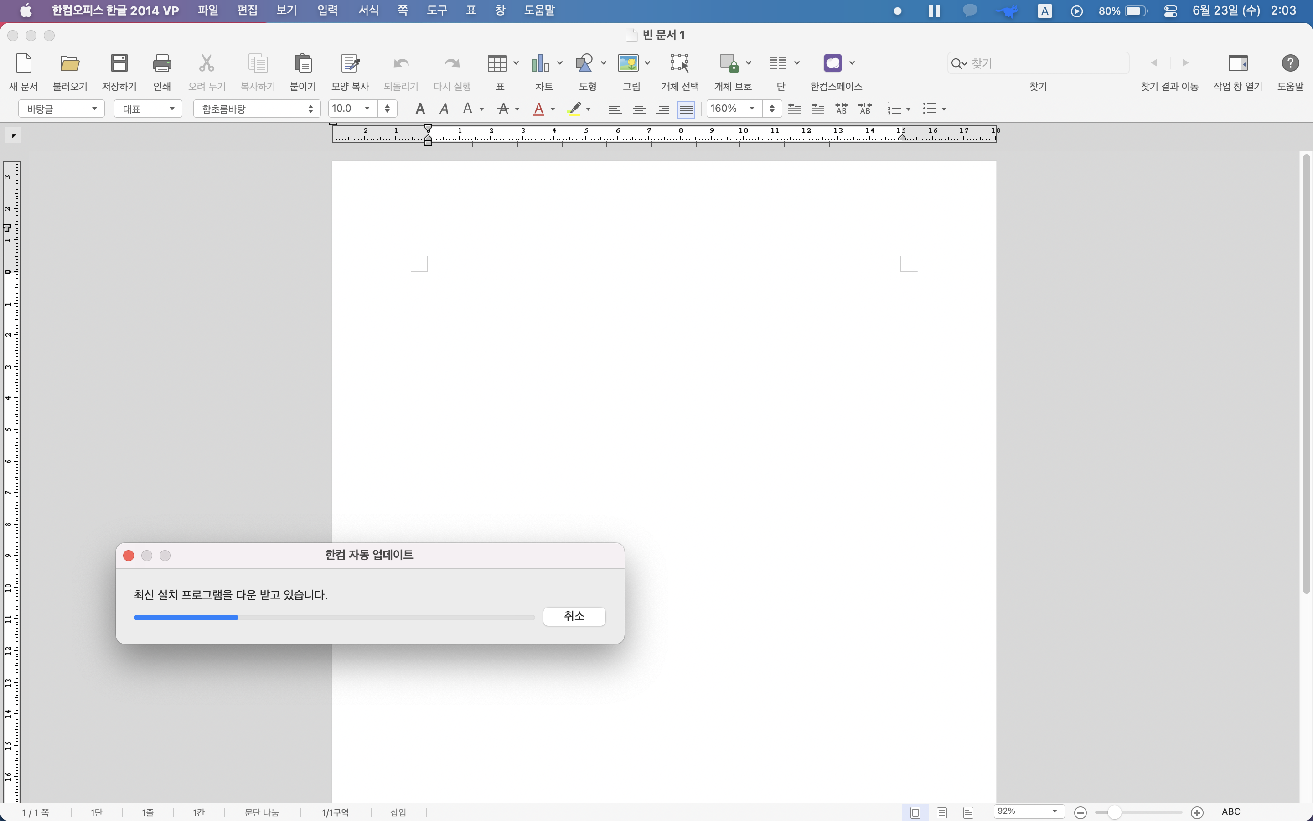
Task: Print document with 인쇄 icon
Action: coord(162,63)
